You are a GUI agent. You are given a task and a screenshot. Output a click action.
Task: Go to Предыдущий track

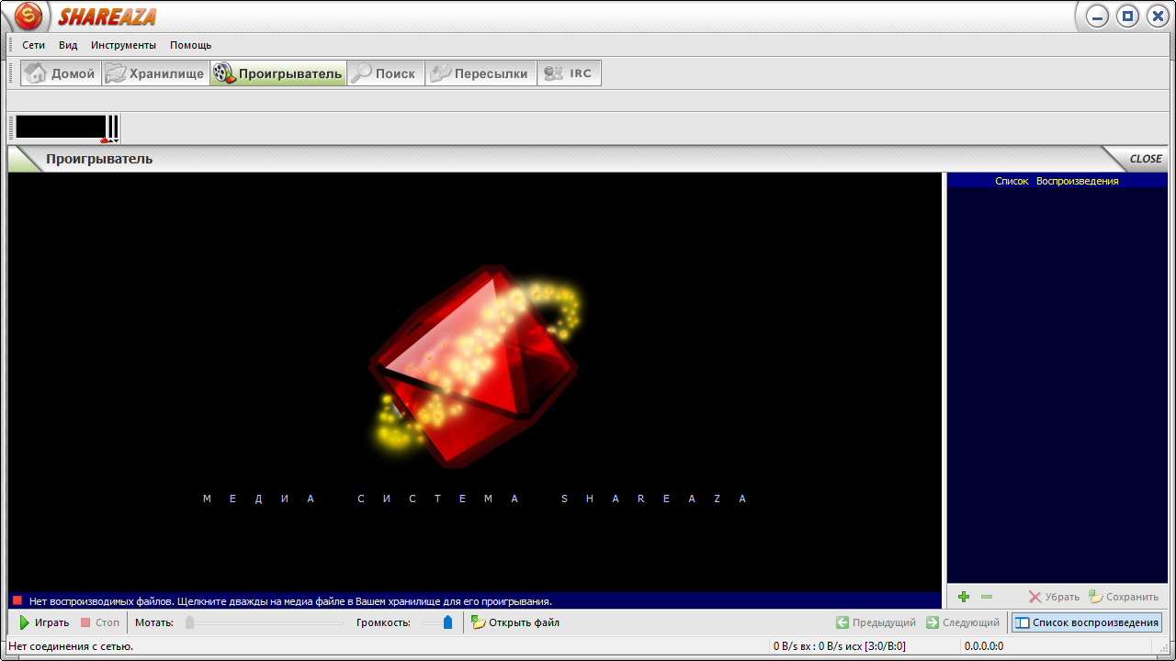click(x=876, y=622)
